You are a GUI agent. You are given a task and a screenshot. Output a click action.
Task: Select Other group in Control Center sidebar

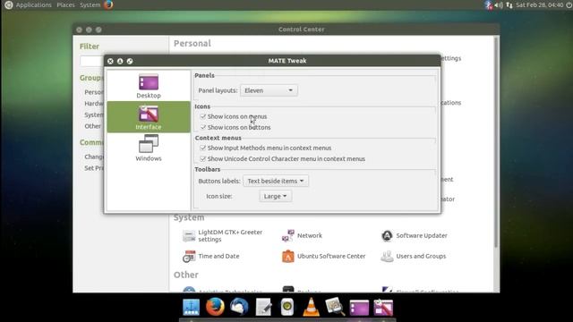click(92, 126)
